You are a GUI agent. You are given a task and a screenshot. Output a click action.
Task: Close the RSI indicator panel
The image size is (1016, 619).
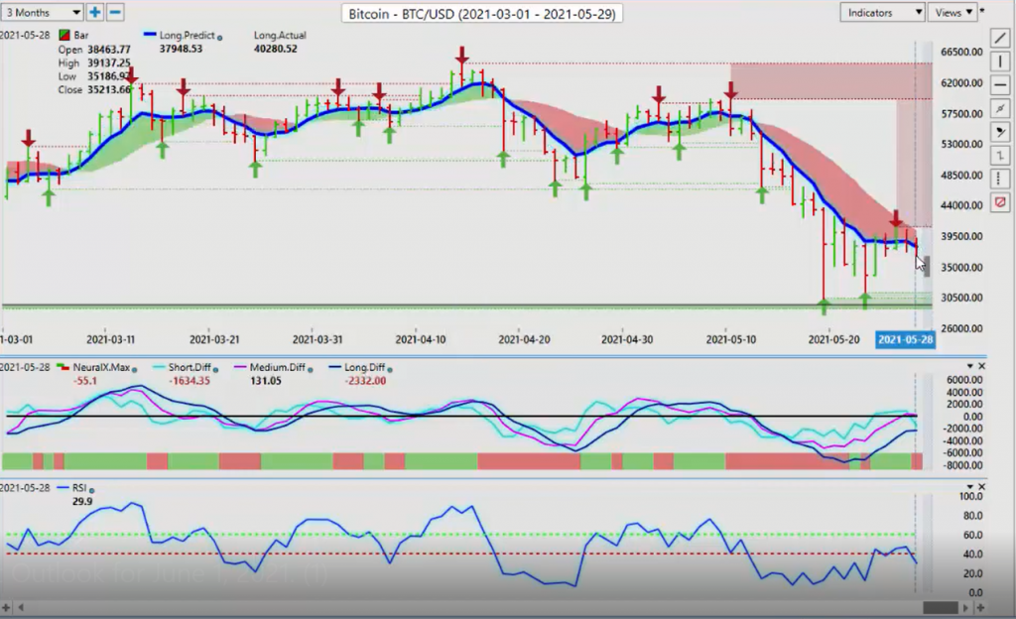pyautogui.click(x=981, y=488)
